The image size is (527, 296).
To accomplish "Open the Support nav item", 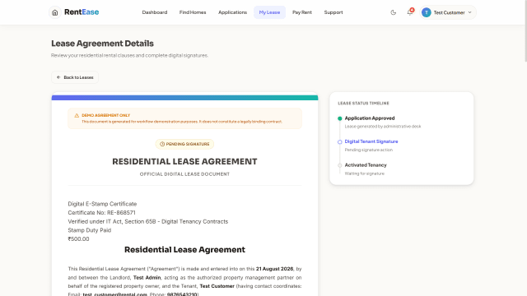I will pos(333,12).
